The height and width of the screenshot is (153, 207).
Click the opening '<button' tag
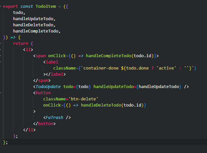(x=42, y=93)
